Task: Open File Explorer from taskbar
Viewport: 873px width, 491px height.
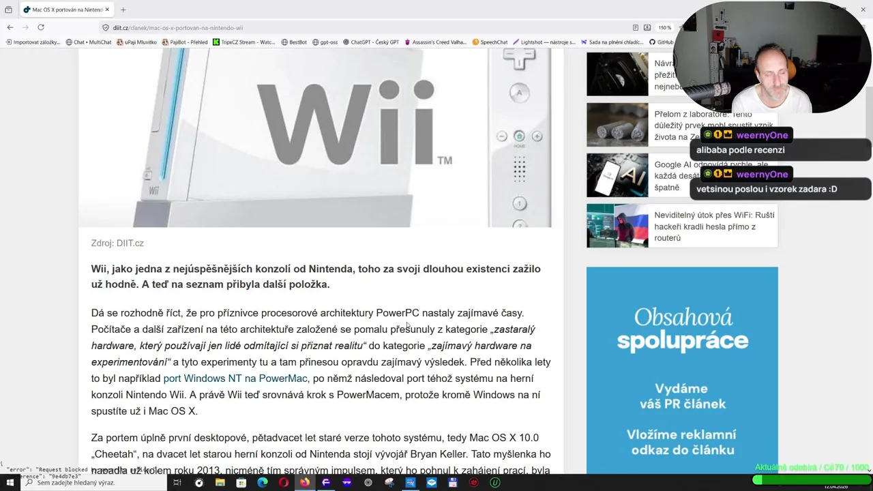Action: (x=220, y=483)
